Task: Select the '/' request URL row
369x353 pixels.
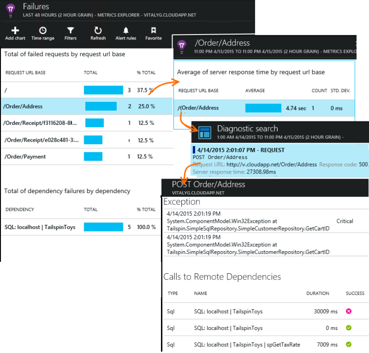Action: [x=87, y=90]
